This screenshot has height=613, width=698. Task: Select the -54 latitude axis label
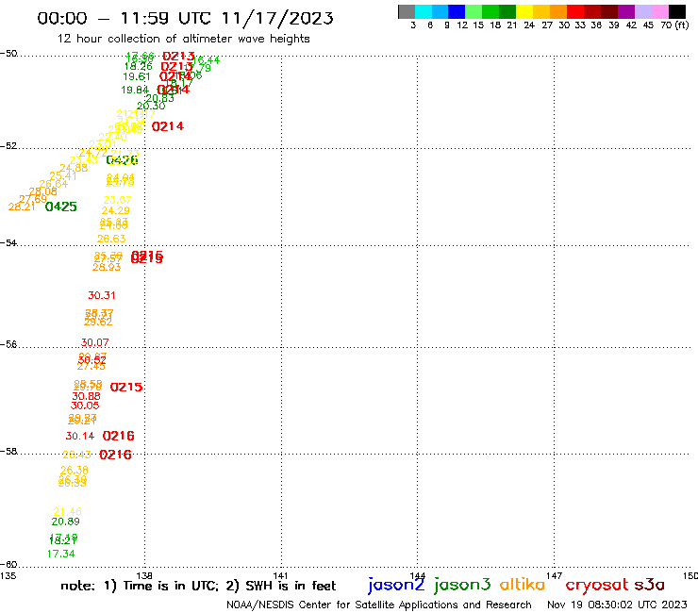tap(8, 243)
